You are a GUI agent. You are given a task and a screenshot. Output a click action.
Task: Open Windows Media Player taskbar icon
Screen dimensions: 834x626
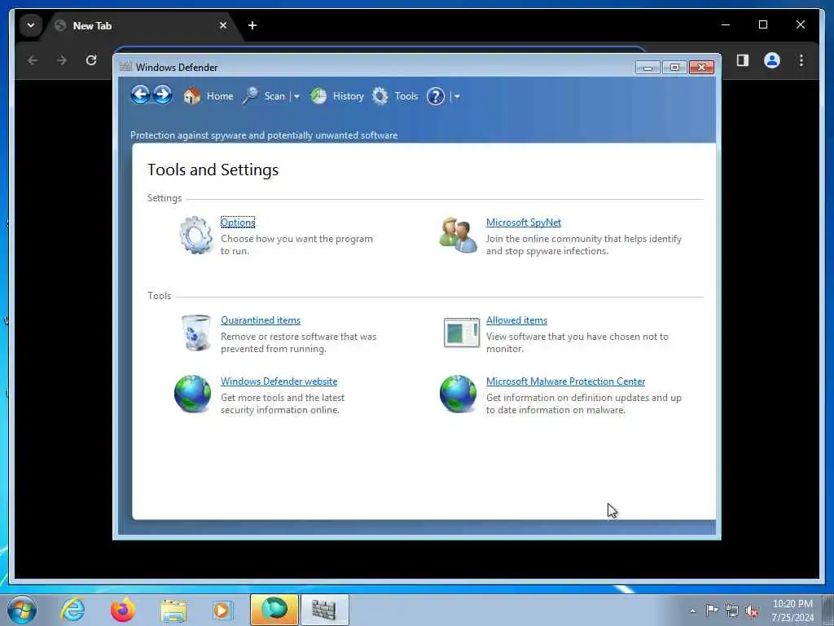coord(222,611)
